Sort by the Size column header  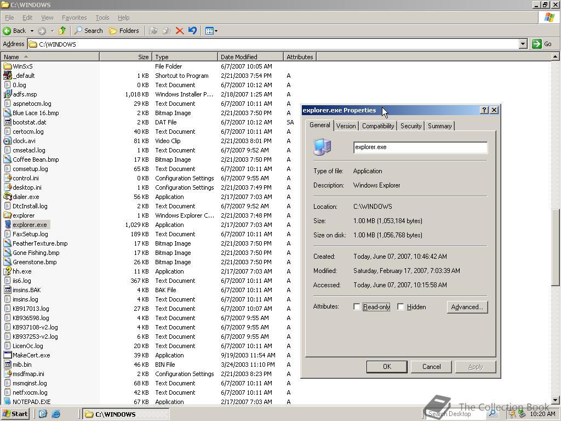pyautogui.click(x=125, y=57)
